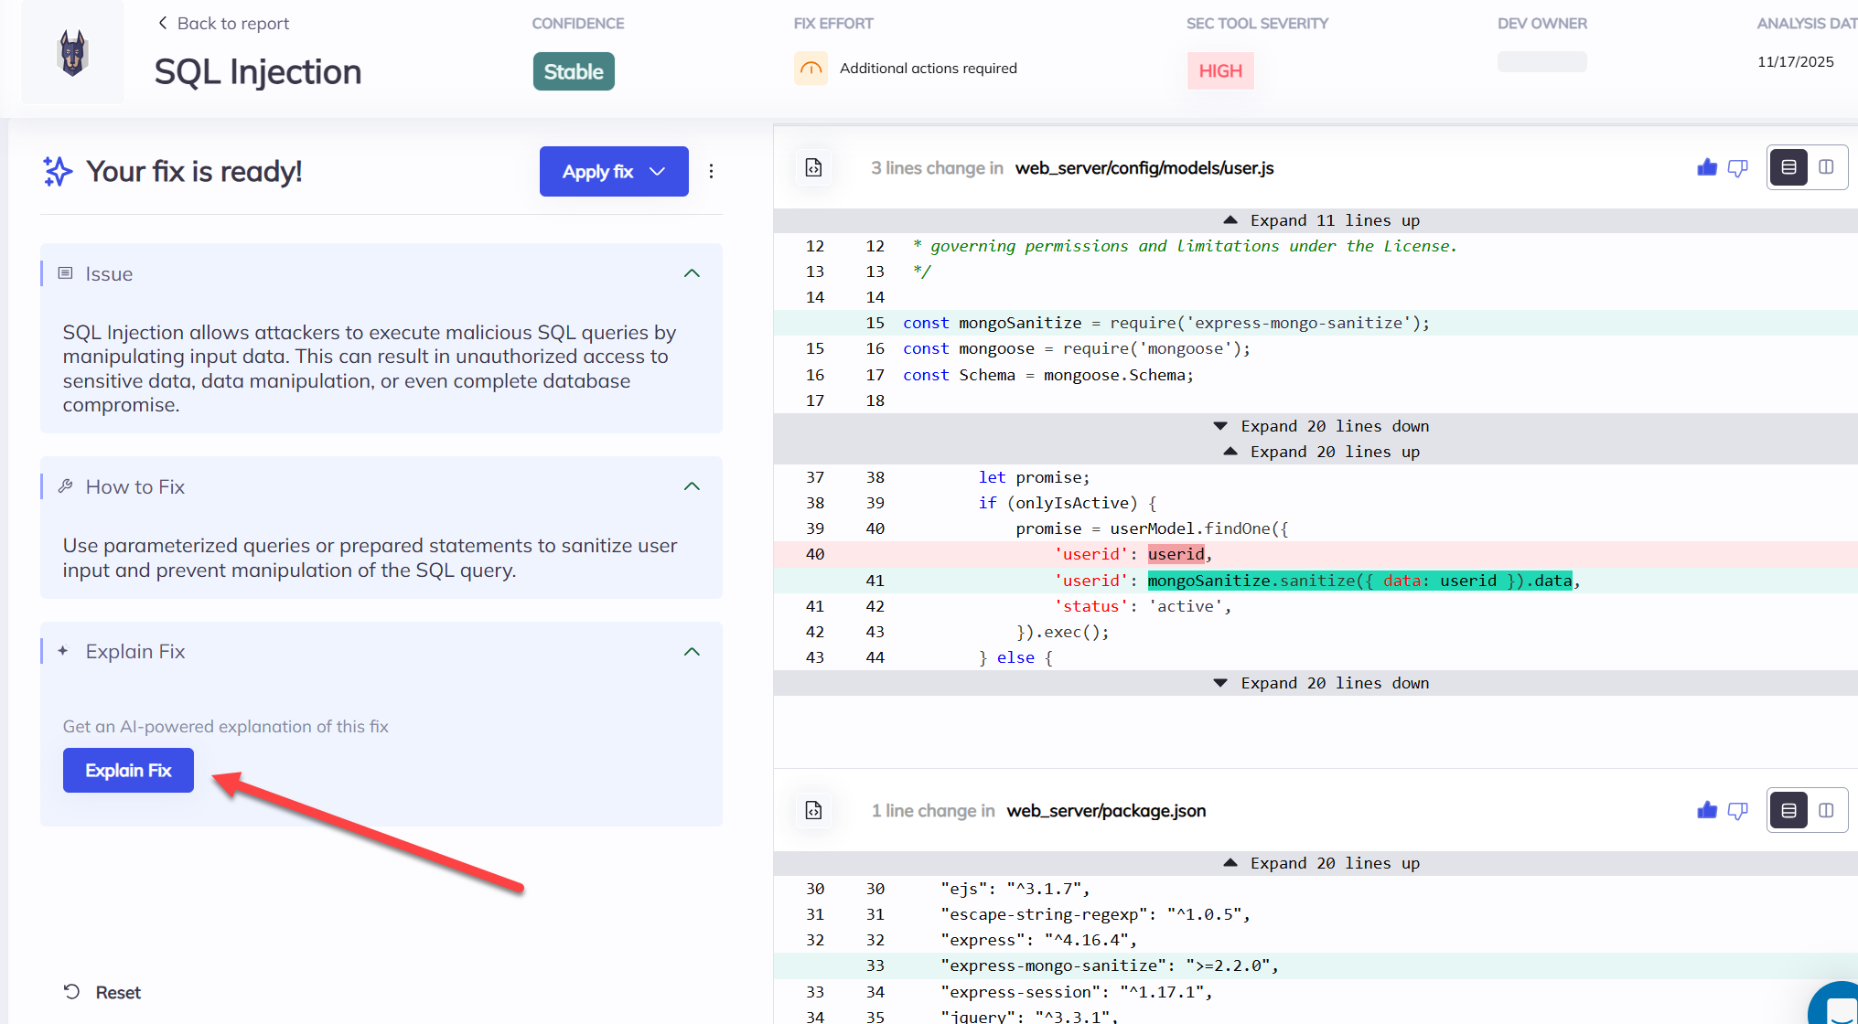Expand 11 lines up in user.js
The width and height of the screenshot is (1858, 1024).
point(1321,220)
